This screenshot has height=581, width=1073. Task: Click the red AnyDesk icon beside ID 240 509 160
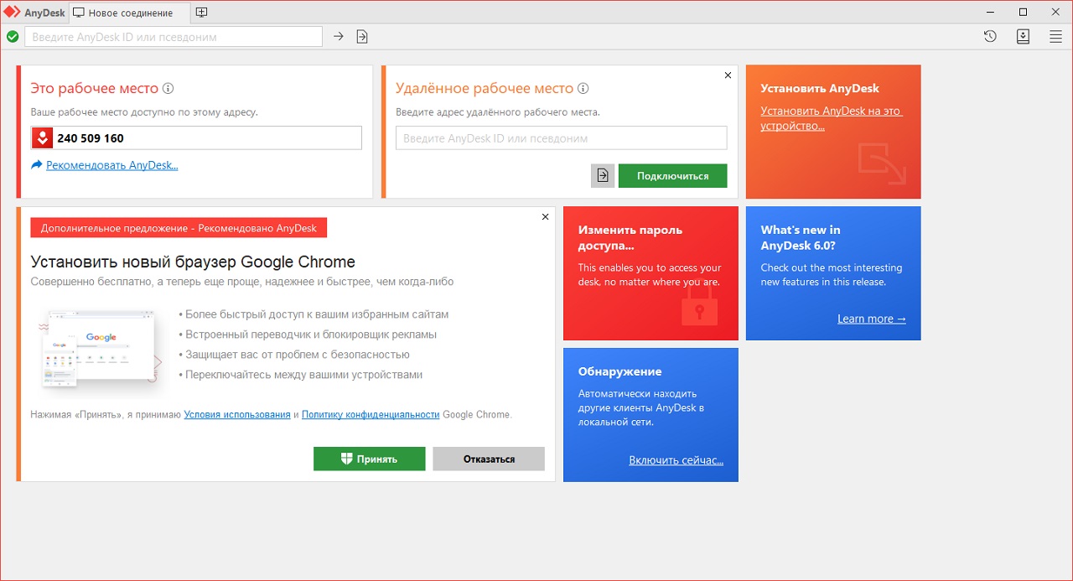tap(42, 138)
